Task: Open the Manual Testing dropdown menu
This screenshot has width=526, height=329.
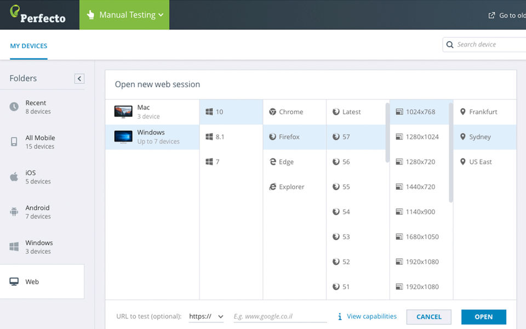Action: pos(124,15)
